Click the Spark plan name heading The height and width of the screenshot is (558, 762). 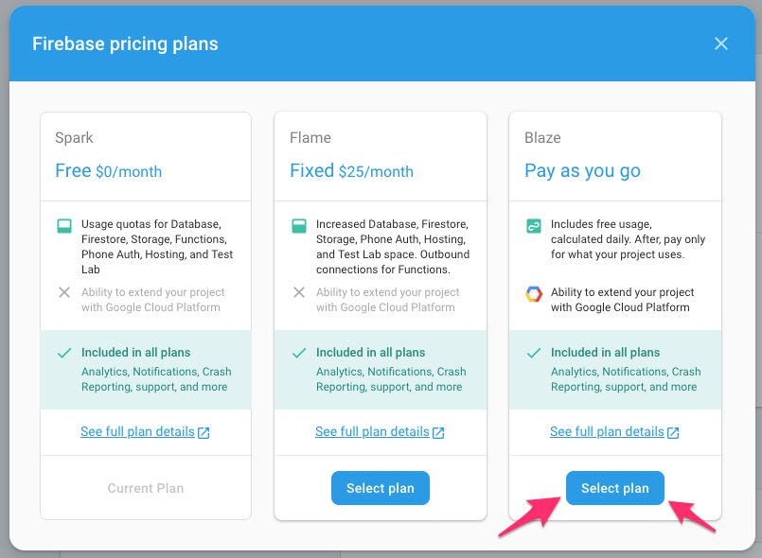(x=74, y=138)
